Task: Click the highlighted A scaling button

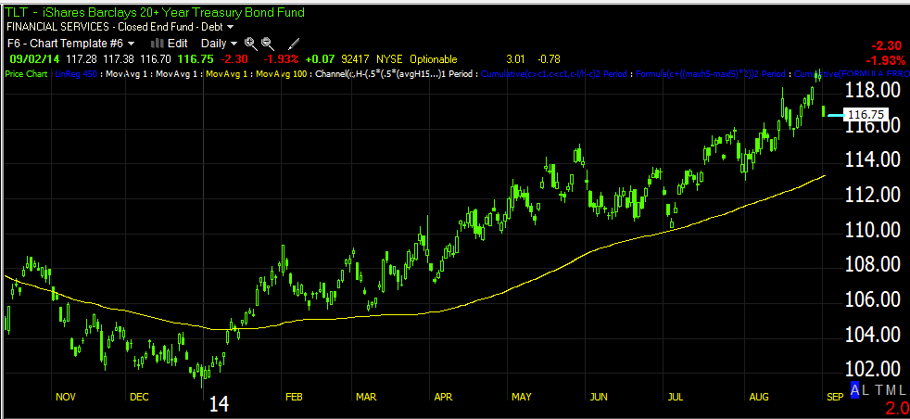Action: point(855,390)
